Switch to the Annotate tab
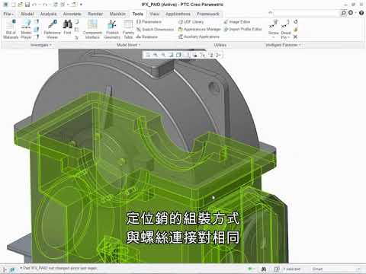366x274 pixels. point(72,14)
